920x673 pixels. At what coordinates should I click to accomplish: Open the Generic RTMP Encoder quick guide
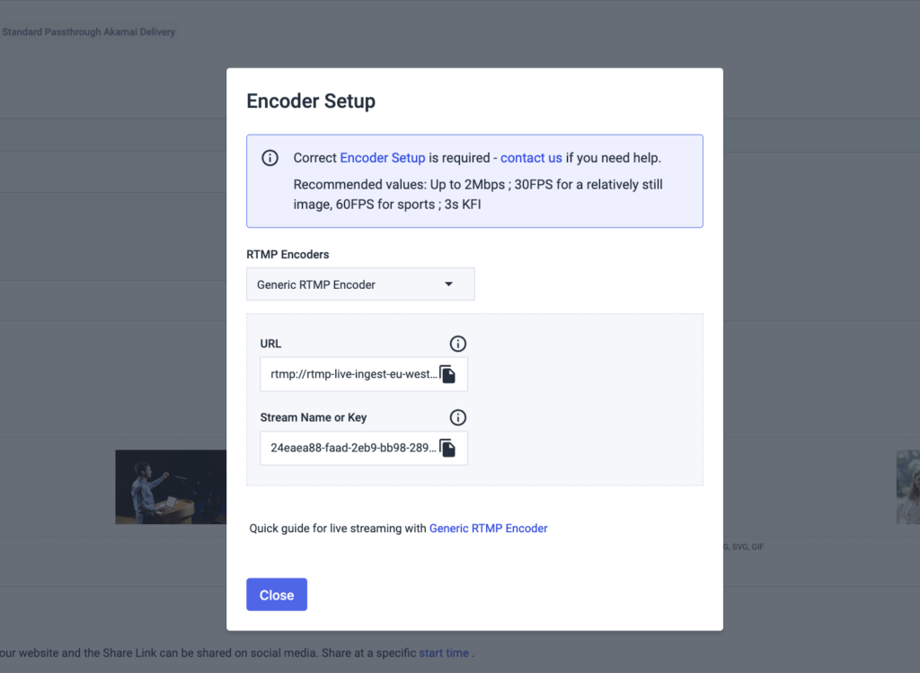(488, 529)
